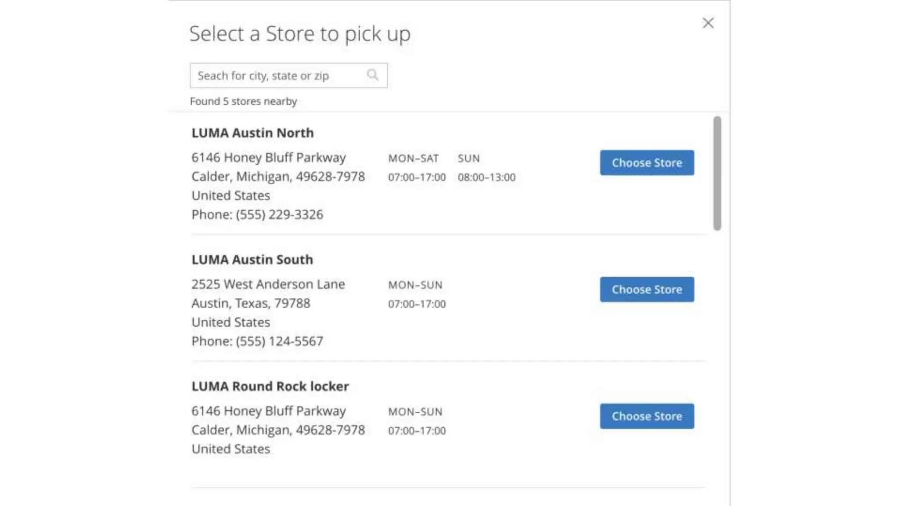Click the 2525 West Anderson Lane address

click(268, 284)
